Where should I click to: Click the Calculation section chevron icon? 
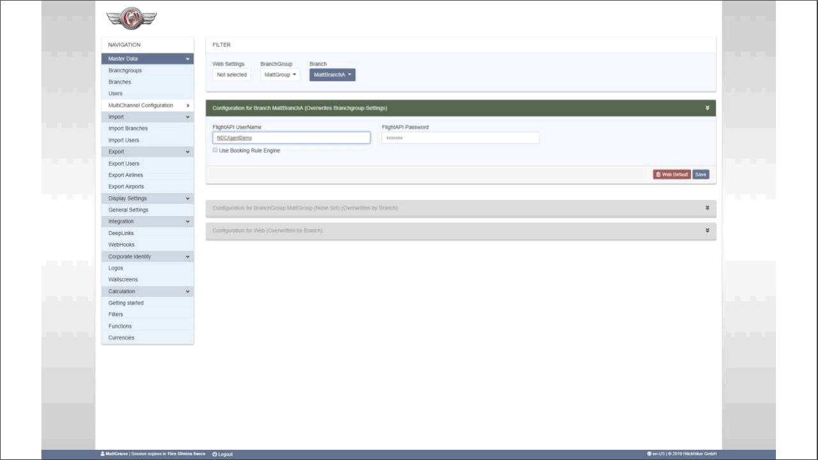[187, 292]
